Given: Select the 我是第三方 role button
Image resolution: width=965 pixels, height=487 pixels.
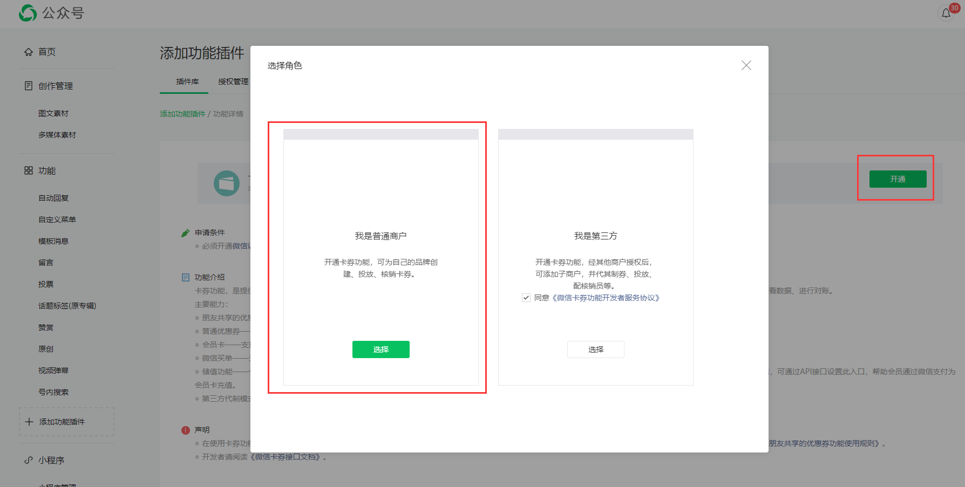Looking at the screenshot, I should click(x=595, y=349).
